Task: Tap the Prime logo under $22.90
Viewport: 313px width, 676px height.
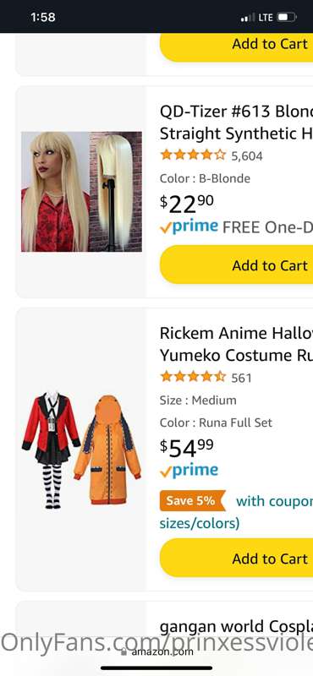Action: tap(189, 226)
